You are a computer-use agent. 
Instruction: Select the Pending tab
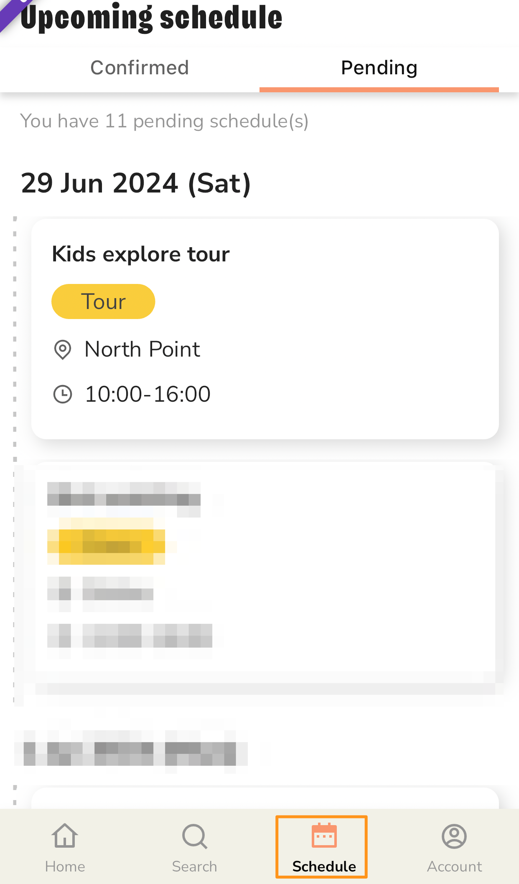tap(379, 68)
